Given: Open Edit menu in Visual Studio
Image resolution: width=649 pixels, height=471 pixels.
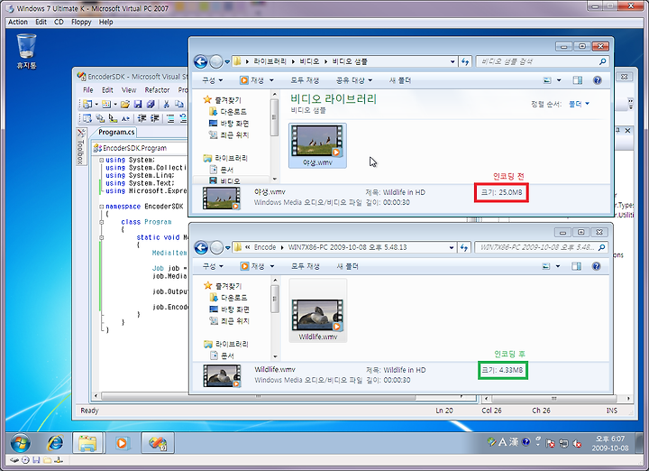Looking at the screenshot, I should pyautogui.click(x=107, y=90).
